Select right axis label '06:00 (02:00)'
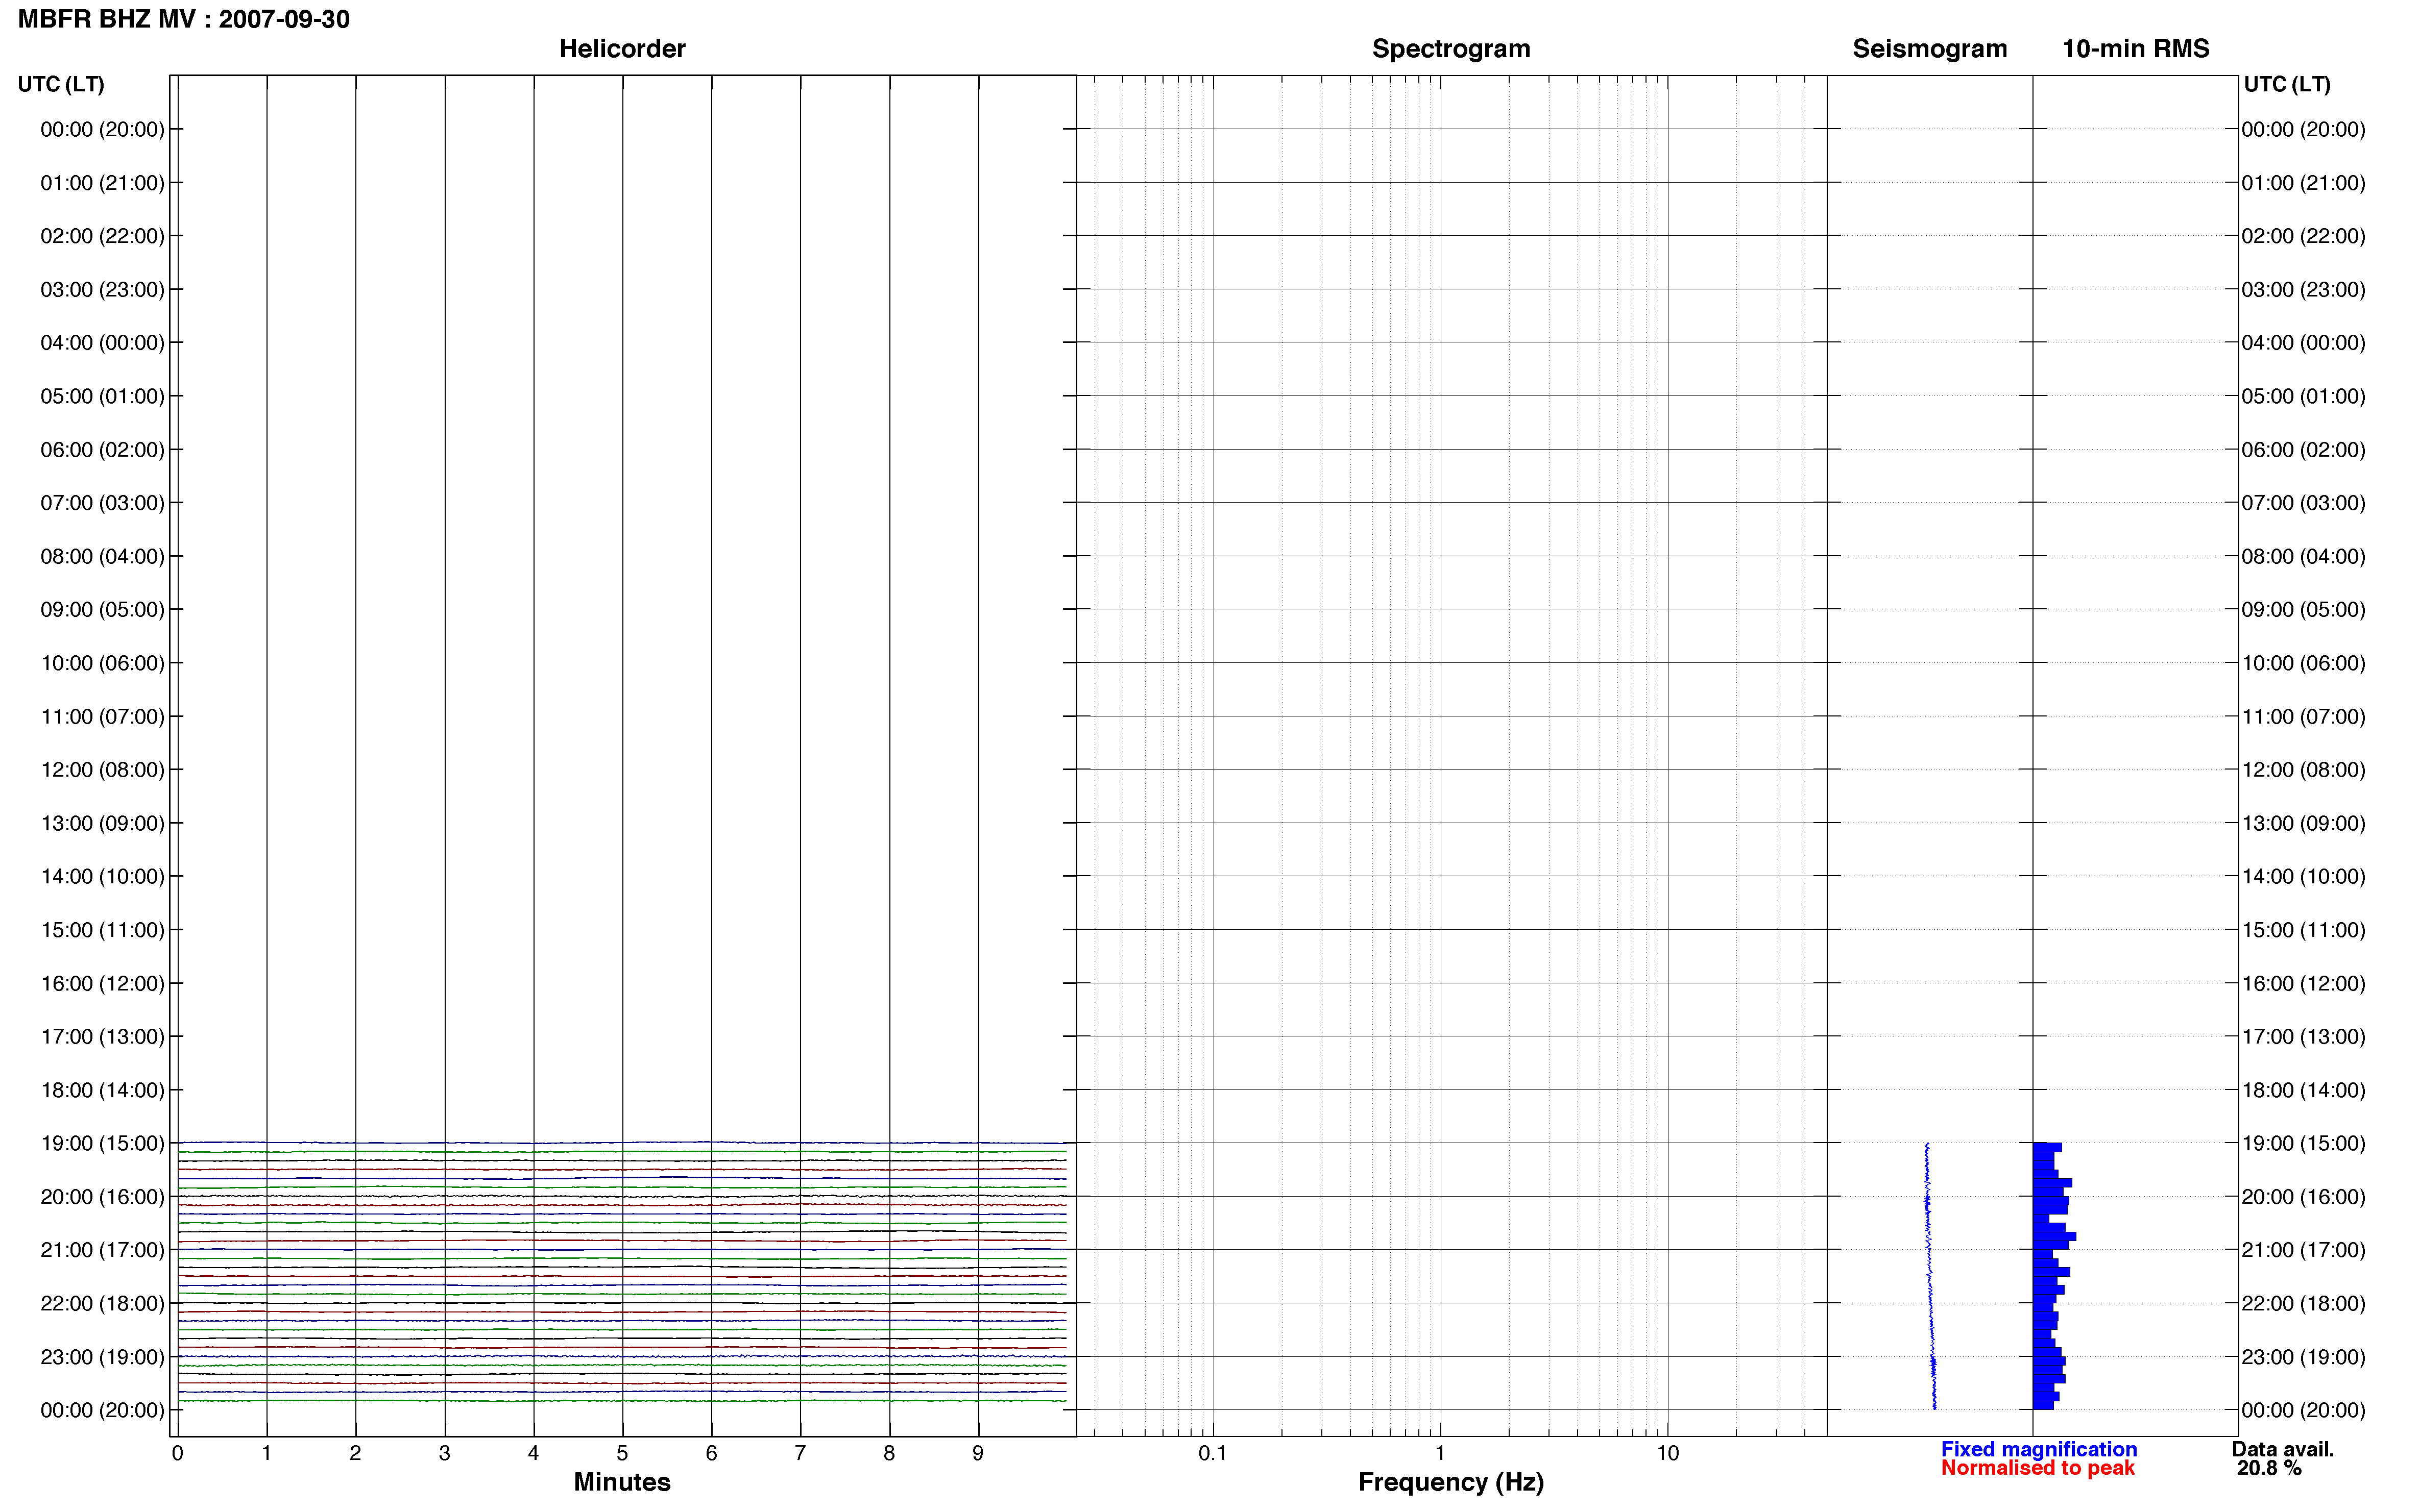 click(x=2303, y=450)
